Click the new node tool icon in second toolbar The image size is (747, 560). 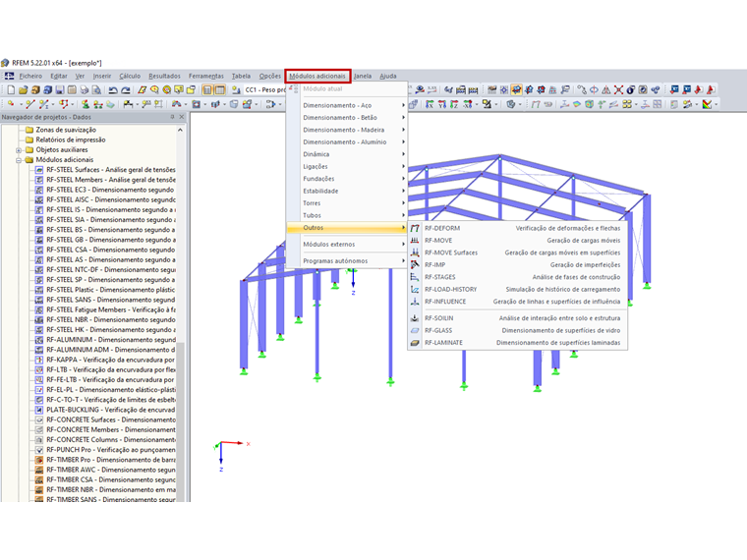pyautogui.click(x=11, y=104)
